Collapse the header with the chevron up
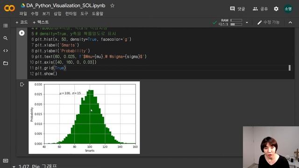Image resolution: width=299 pixels, height=168 pixels. point(290,22)
